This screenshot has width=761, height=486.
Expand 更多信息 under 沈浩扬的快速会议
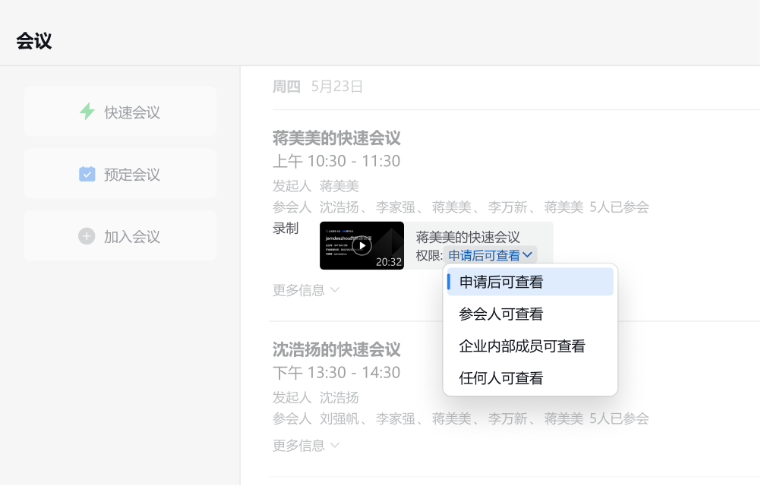click(306, 445)
